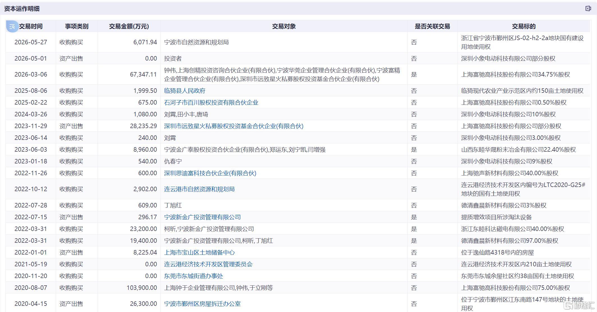This screenshot has width=597, height=312.
Task: Click the 刘霭,田小丰,唐琦 counterparty cell
Action: 186,114
